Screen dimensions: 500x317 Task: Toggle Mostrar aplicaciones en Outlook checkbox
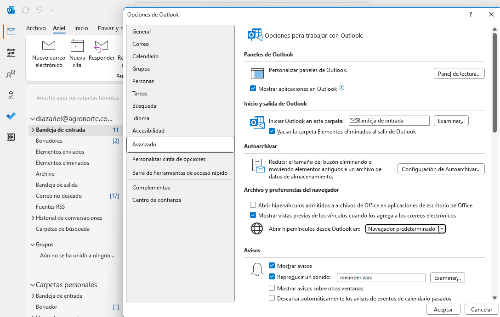point(253,89)
